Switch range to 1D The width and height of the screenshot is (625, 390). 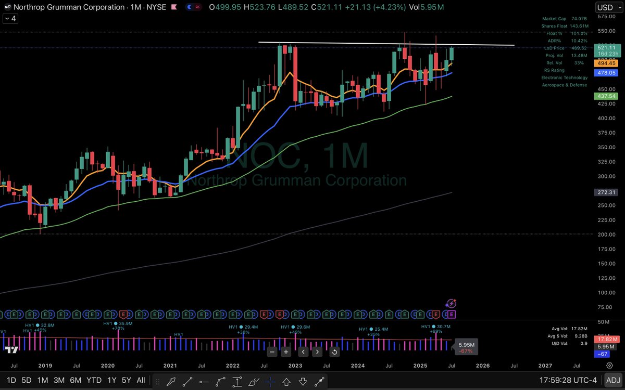click(11, 381)
